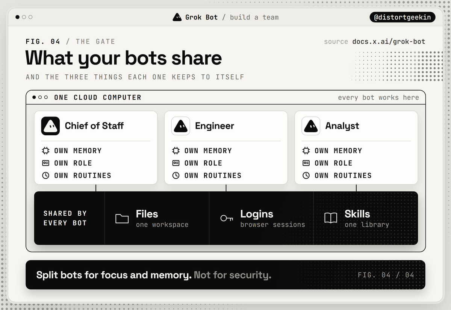The width and height of the screenshot is (451, 310).
Task: Open the Chief of Staff bot avatar
Action: tap(51, 126)
